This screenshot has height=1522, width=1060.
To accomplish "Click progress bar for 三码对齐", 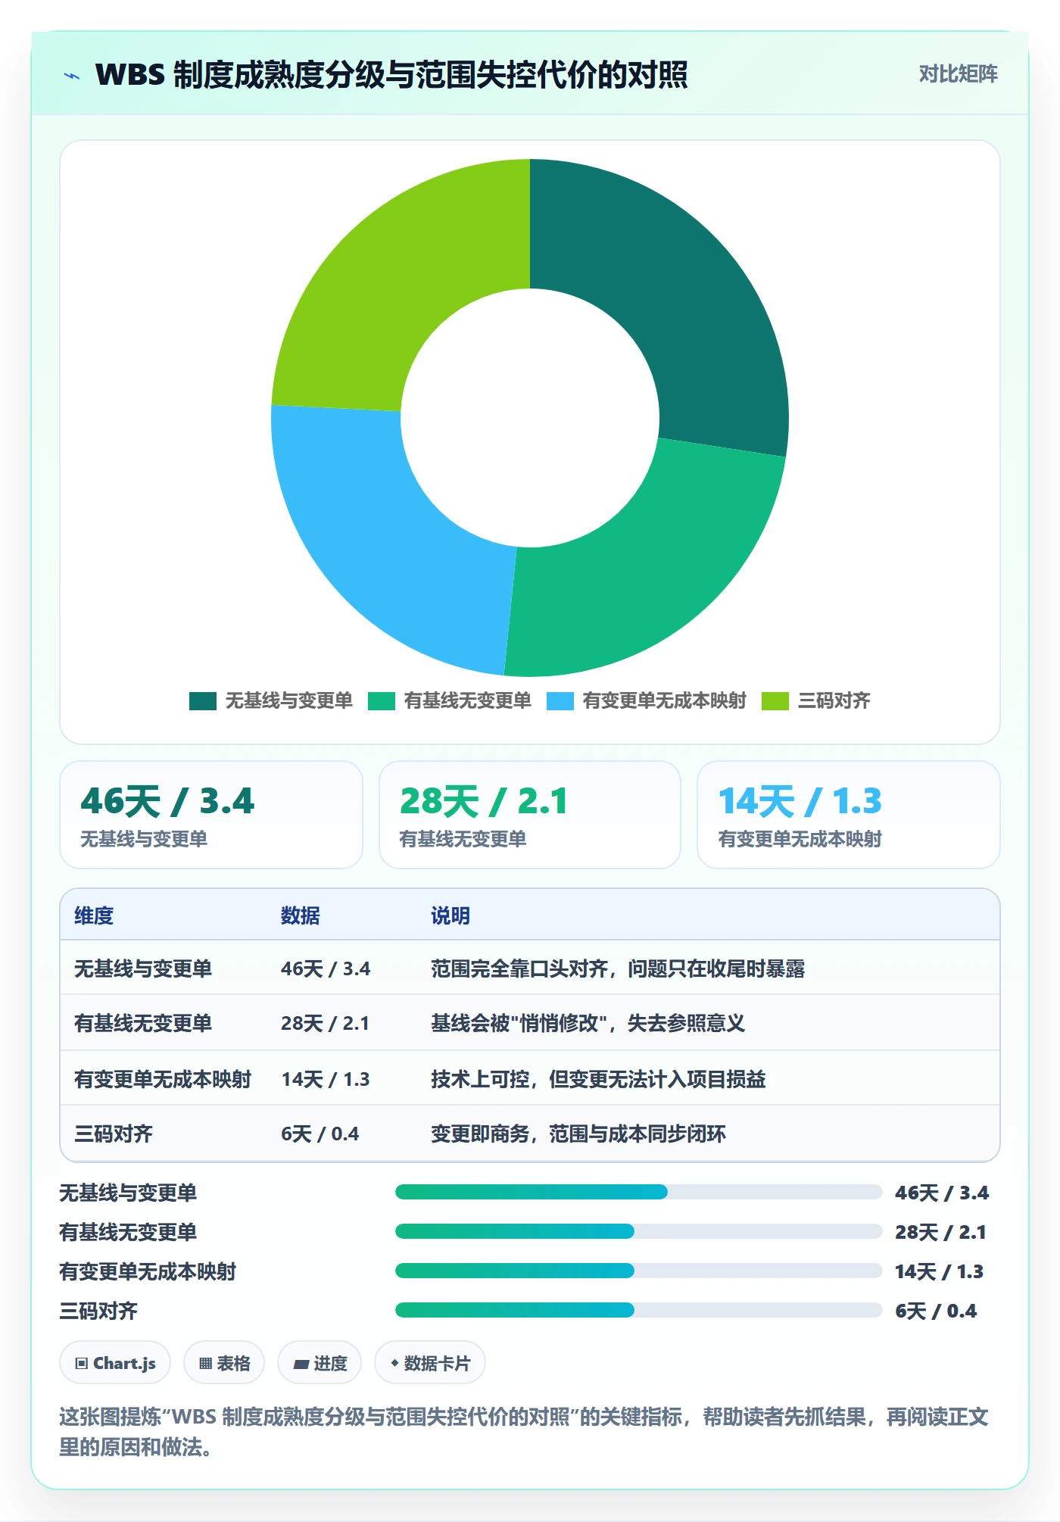I will [638, 1310].
